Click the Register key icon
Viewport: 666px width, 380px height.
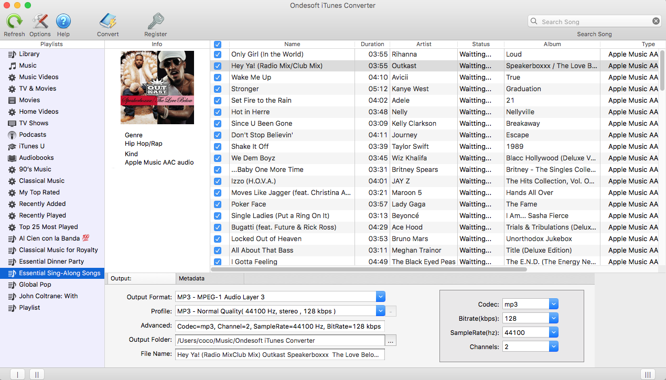pos(156,21)
